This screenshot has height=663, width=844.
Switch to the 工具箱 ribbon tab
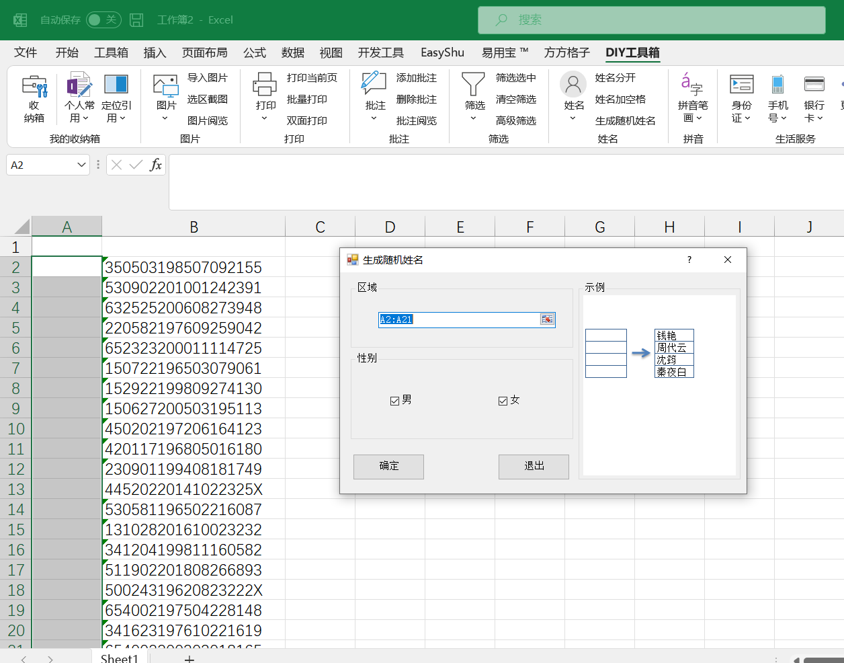pos(111,52)
